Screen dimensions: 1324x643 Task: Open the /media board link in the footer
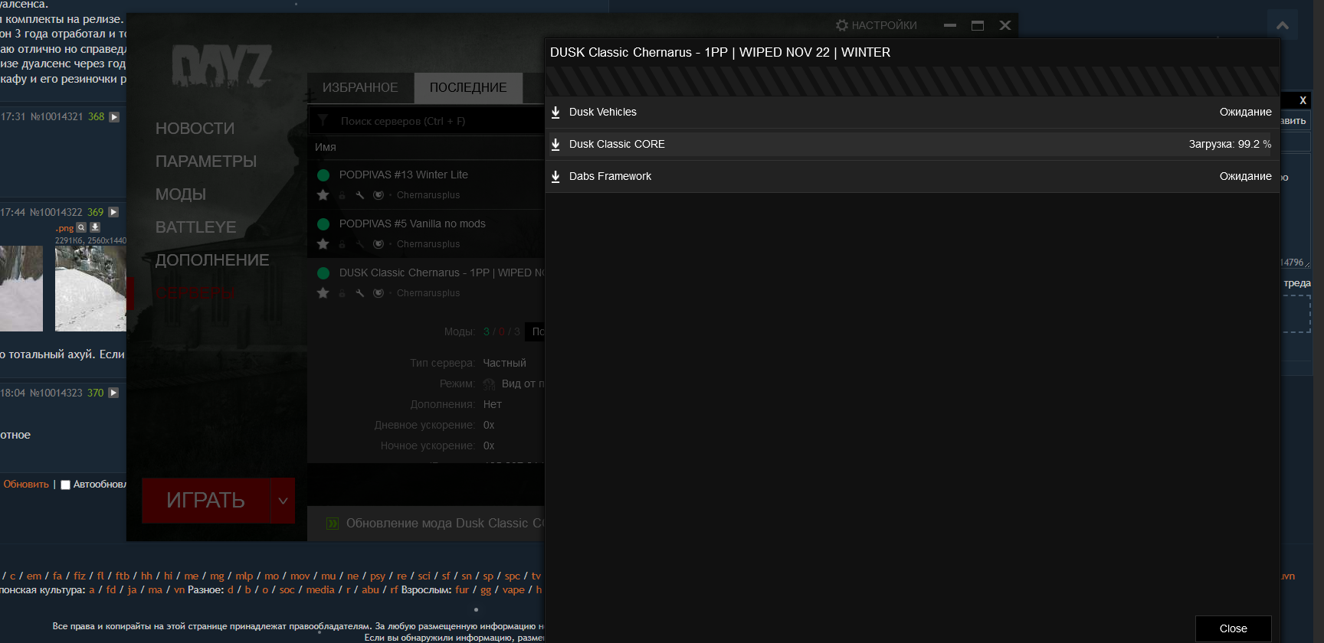(x=320, y=590)
